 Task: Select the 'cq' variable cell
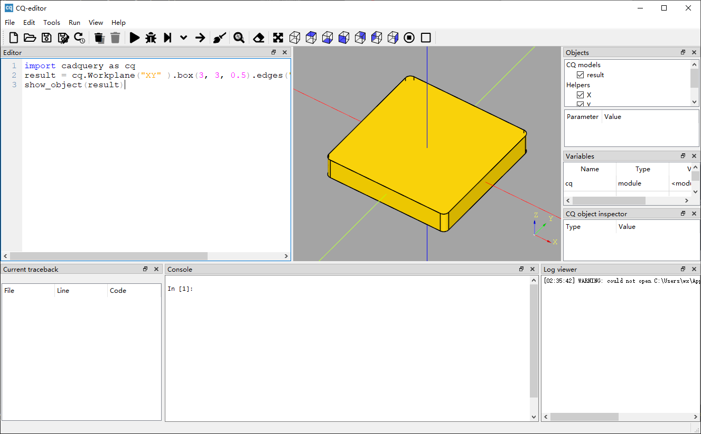click(x=590, y=183)
